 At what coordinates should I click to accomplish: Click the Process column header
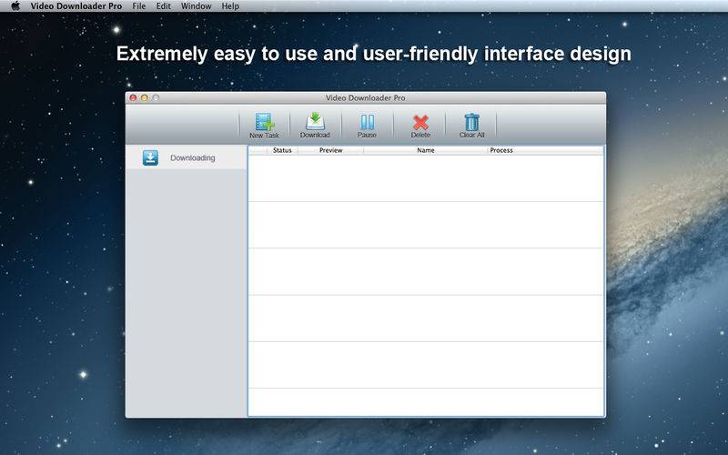pyautogui.click(x=501, y=150)
